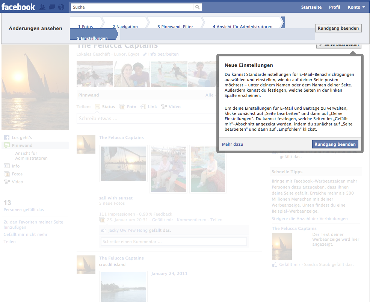Open Sandra Staub's profile link
The image size is (370, 302).
[x=318, y=264]
